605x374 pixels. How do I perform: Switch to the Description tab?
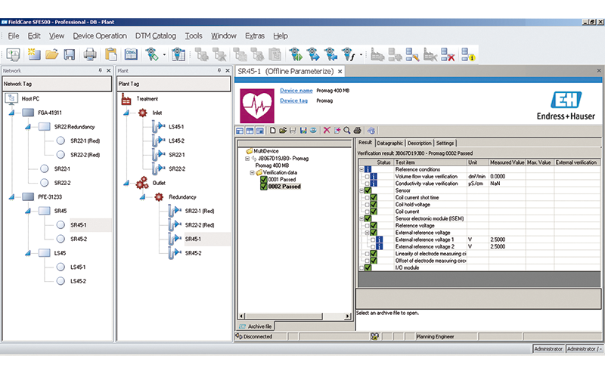pos(420,143)
